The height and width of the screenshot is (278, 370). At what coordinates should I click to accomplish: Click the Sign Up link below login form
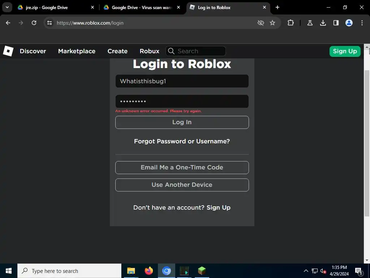tap(219, 207)
